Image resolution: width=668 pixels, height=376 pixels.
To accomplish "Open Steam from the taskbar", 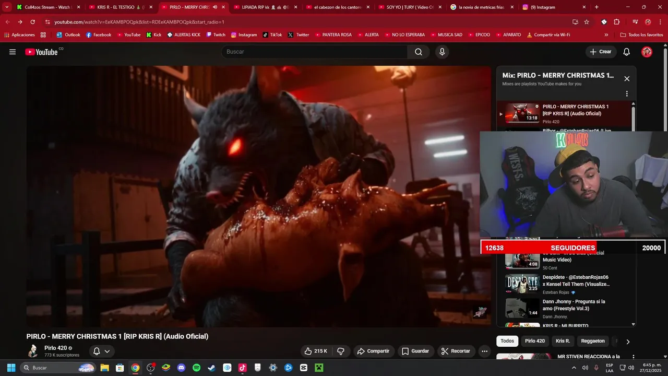I will (211, 368).
